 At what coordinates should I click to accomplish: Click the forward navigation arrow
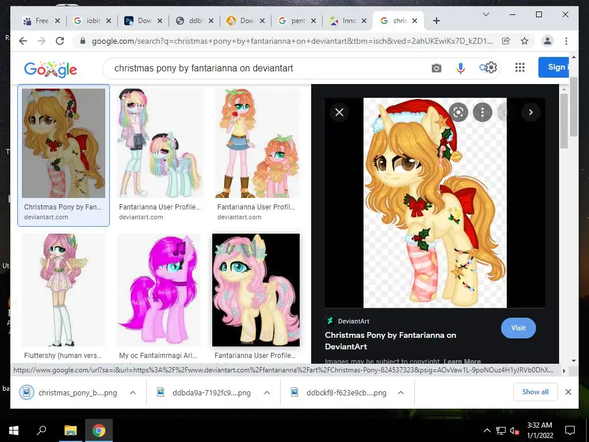click(41, 41)
